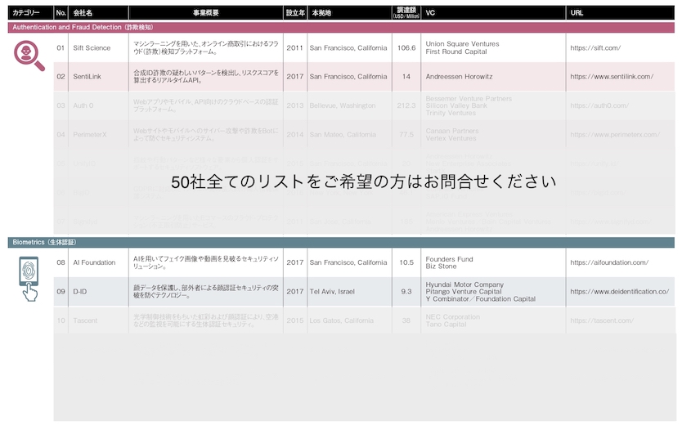The width and height of the screenshot is (682, 430).
Task: Select company name D-ID
Action: point(79,292)
